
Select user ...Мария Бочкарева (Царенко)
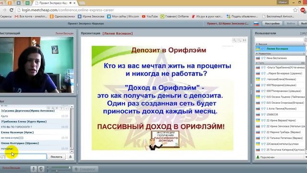(280, 74)
